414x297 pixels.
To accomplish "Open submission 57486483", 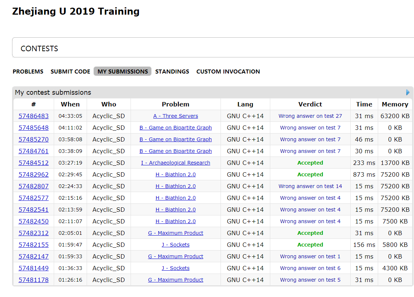I will pyautogui.click(x=34, y=116).
